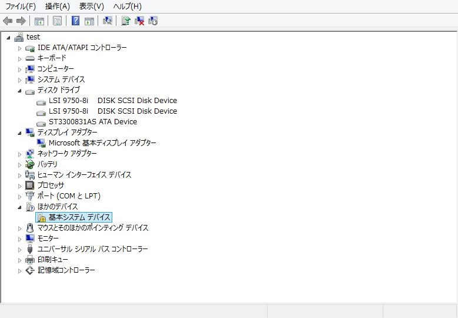This screenshot has width=458, height=318.
Task: Select the ディスク ドライブ label
Action: click(x=59, y=90)
